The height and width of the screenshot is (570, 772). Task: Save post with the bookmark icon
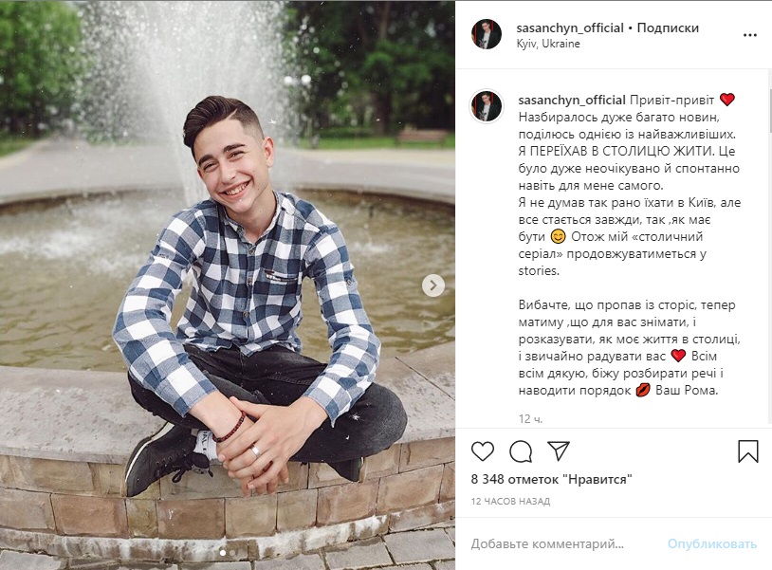[x=748, y=450]
